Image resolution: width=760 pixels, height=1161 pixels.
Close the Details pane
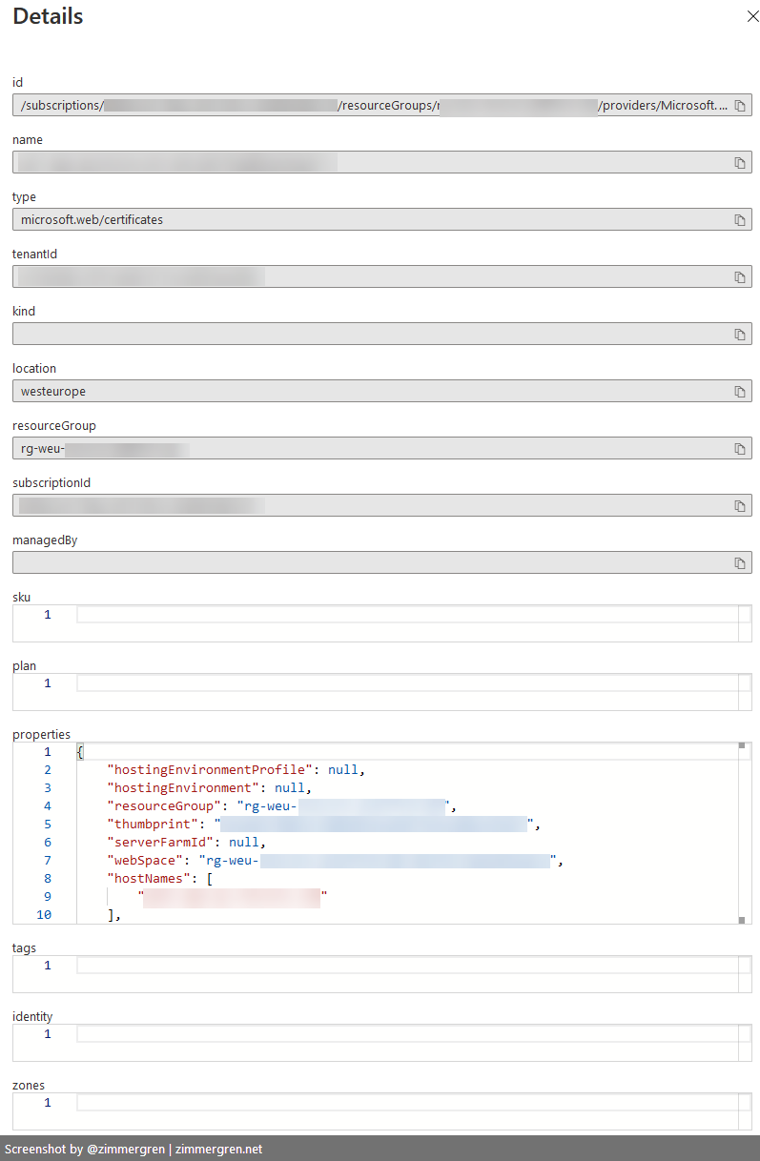coord(750,16)
